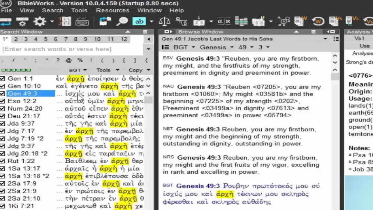Open the lambda book resource icon
Image resolution: width=373 pixels, height=210 pixels.
(x=199, y=21)
